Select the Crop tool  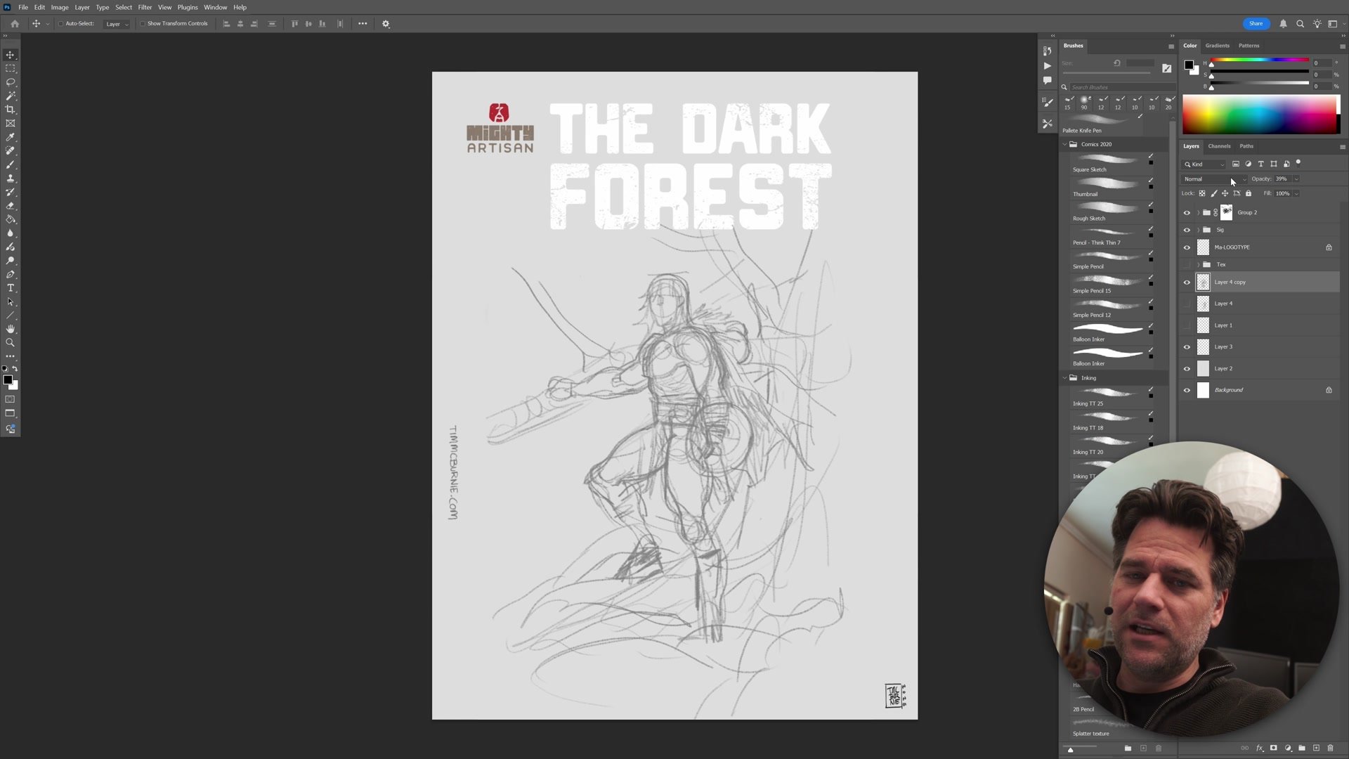(11, 110)
